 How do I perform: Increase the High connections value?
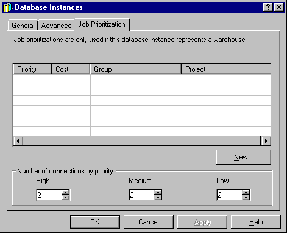point(66,192)
